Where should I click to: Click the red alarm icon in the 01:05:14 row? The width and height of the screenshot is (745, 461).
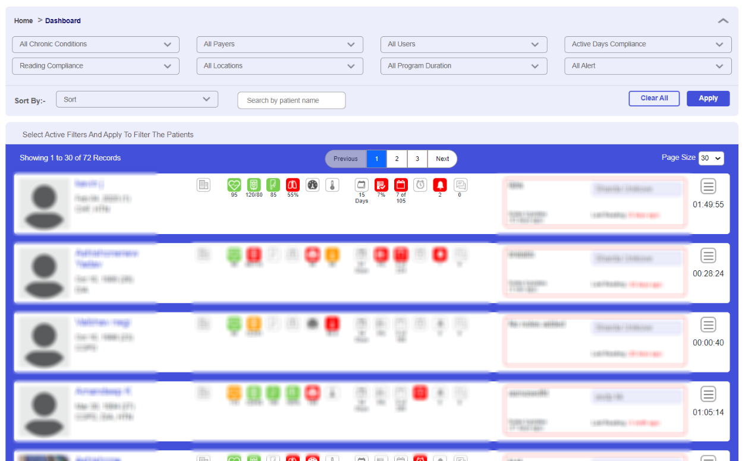[420, 393]
